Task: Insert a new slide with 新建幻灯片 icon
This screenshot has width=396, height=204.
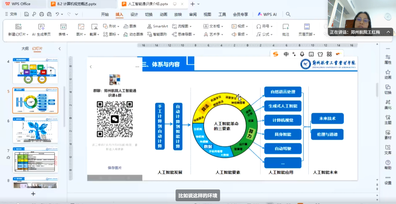Action: point(18,27)
